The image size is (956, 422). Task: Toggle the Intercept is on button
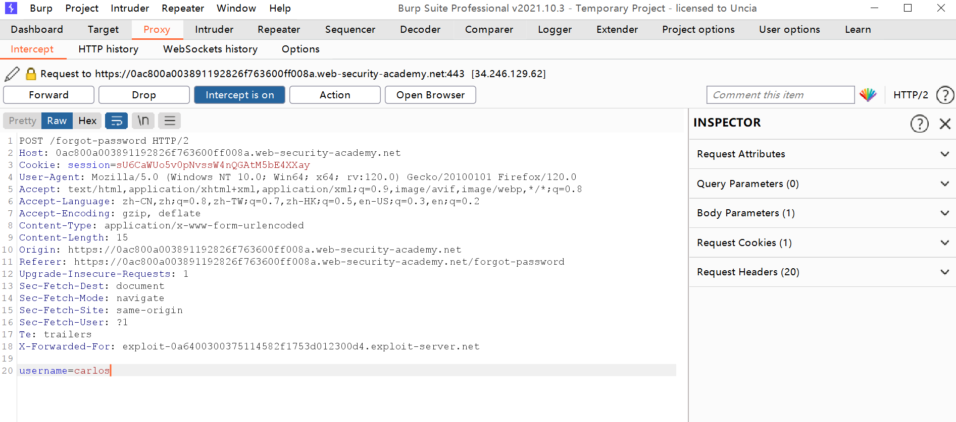(239, 95)
